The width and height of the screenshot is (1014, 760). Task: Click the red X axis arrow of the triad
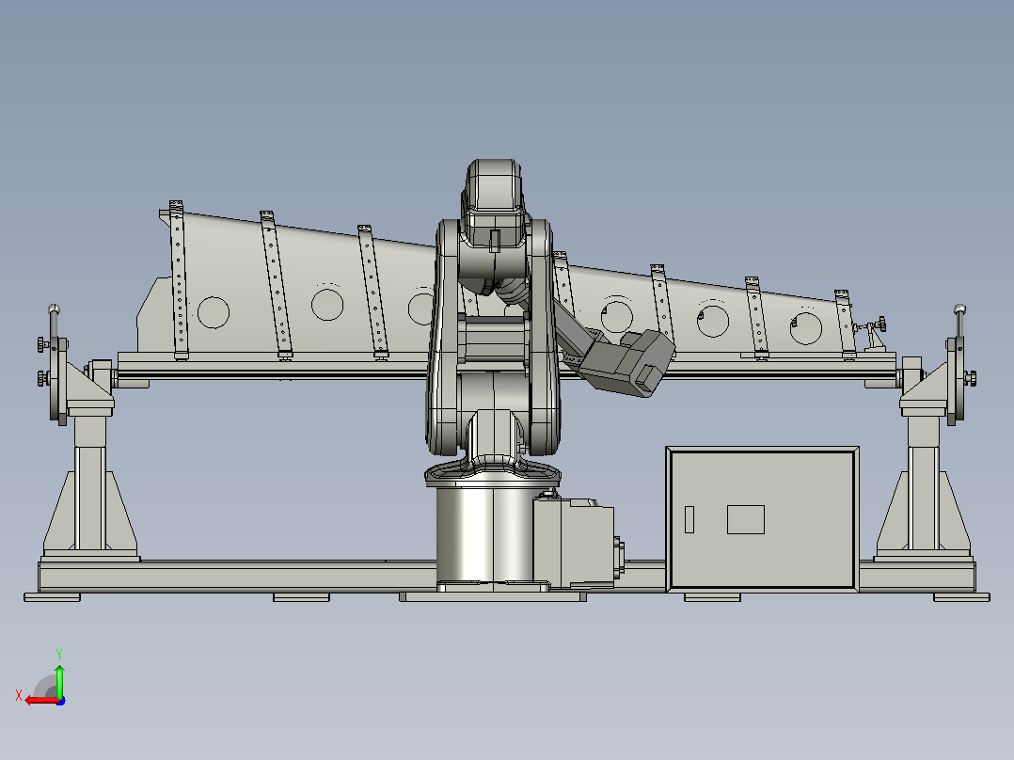tap(42, 700)
